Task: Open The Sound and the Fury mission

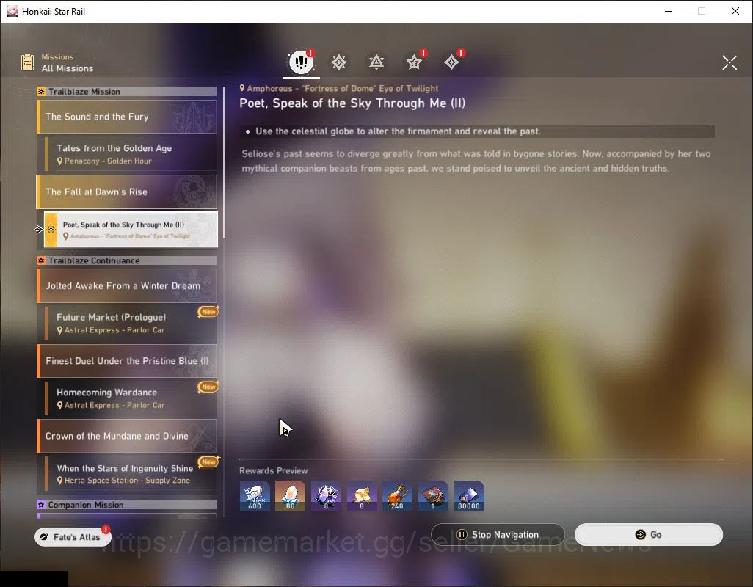Action: pos(127,117)
